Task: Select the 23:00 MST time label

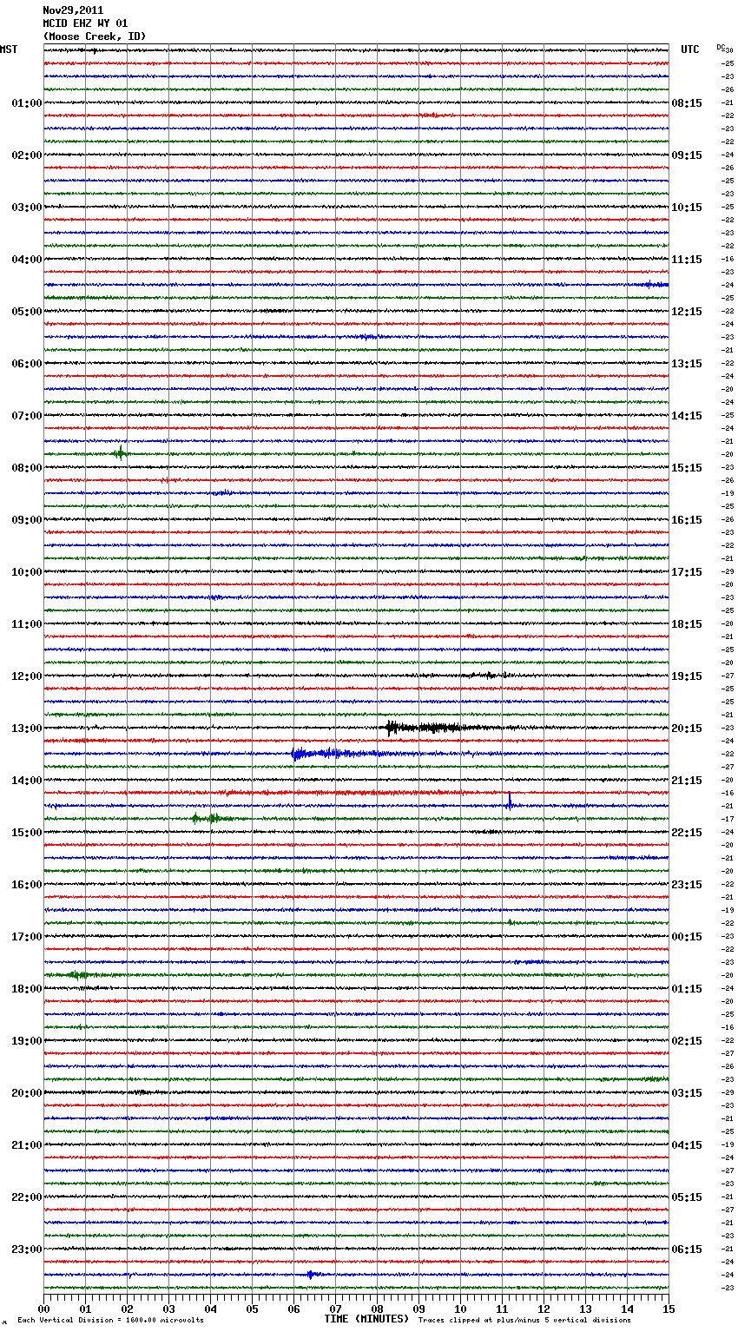Action: [27, 1250]
